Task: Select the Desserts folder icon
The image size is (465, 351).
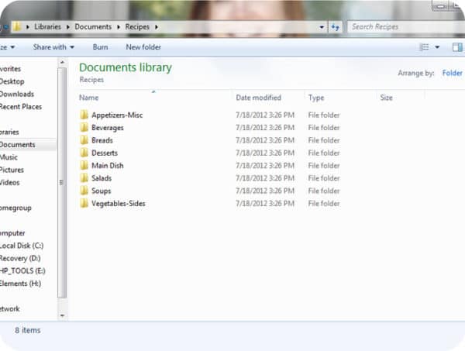Action: tap(84, 153)
